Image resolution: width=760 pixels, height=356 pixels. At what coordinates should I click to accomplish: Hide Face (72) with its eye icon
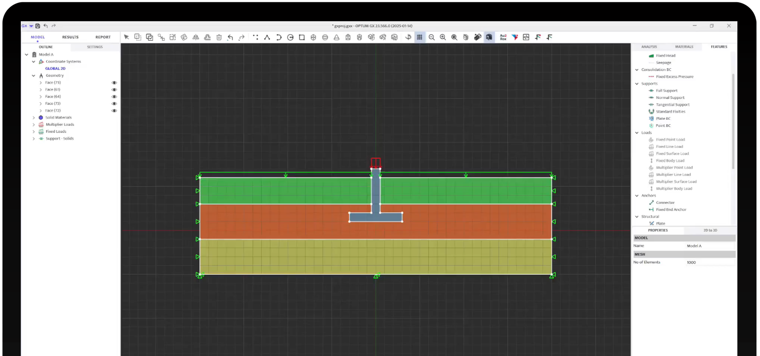tap(114, 111)
